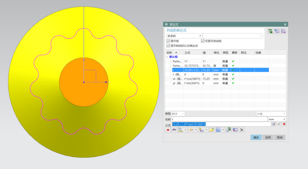Toggle the 仅显示活动组 checkbox

pos(203,41)
